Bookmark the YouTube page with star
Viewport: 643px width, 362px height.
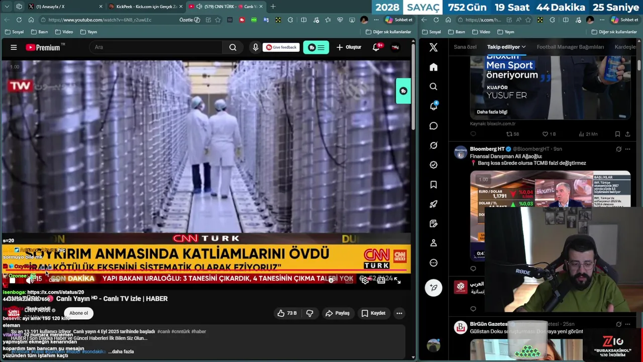tap(218, 20)
